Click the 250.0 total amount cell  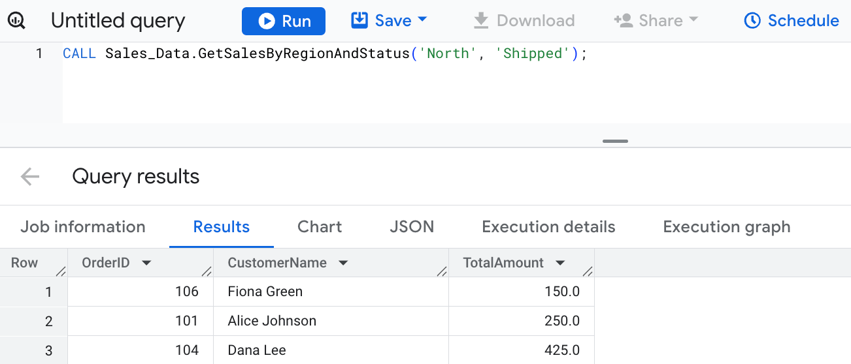[522, 321]
